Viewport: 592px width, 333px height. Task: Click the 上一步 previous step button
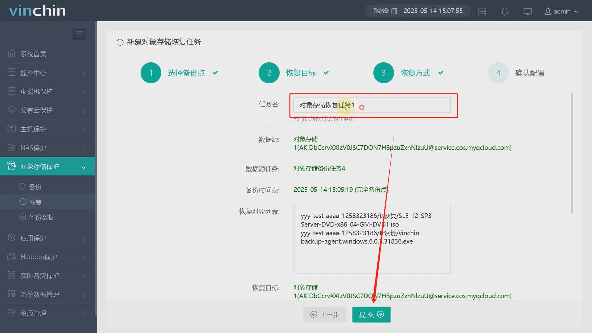coord(325,314)
